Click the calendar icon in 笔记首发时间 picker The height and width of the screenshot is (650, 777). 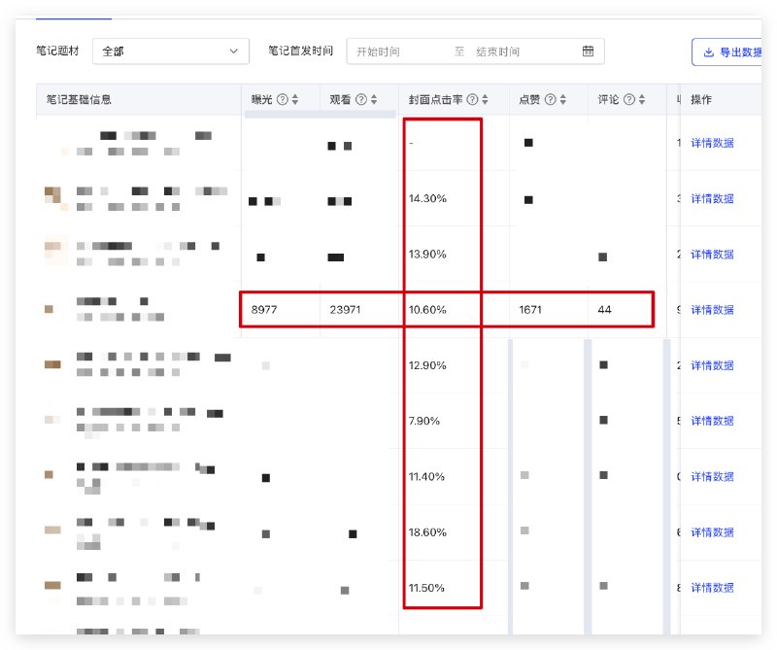(x=589, y=51)
